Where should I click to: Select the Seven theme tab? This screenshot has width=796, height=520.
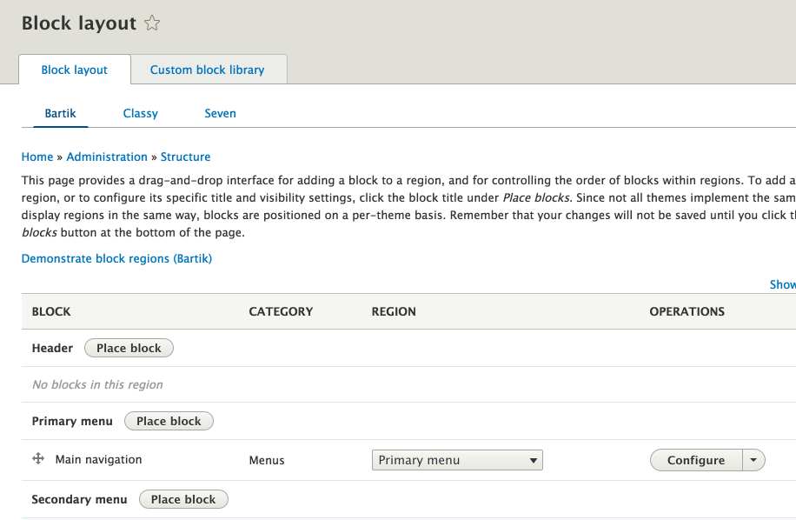tap(220, 113)
